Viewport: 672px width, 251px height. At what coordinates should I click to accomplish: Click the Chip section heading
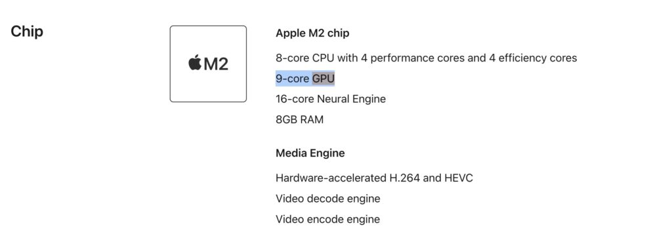tap(26, 31)
